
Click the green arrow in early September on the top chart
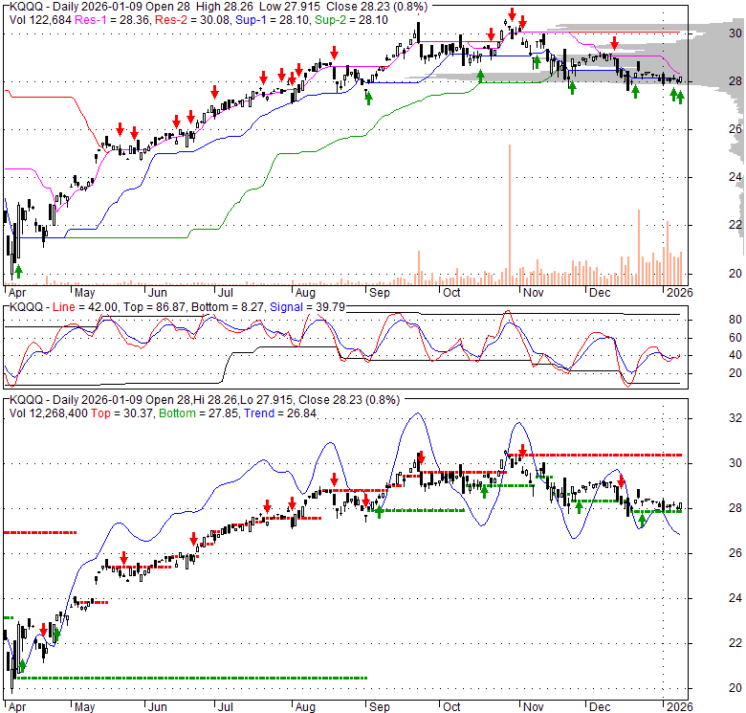pos(369,98)
